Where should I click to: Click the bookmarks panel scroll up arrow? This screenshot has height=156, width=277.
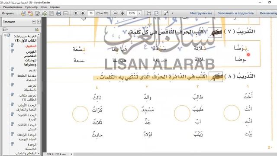coord(39,35)
